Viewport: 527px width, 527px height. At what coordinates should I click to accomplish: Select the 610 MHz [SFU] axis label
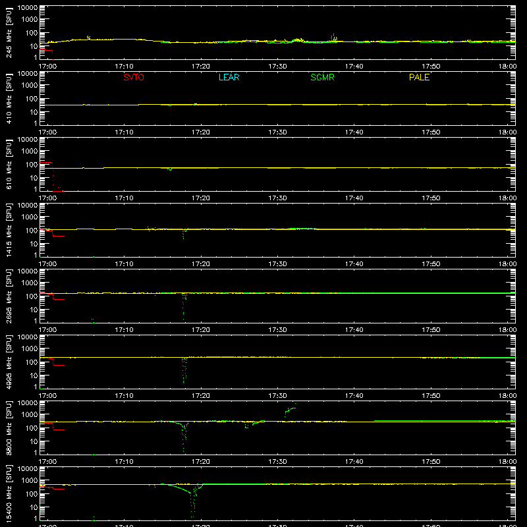point(9,164)
